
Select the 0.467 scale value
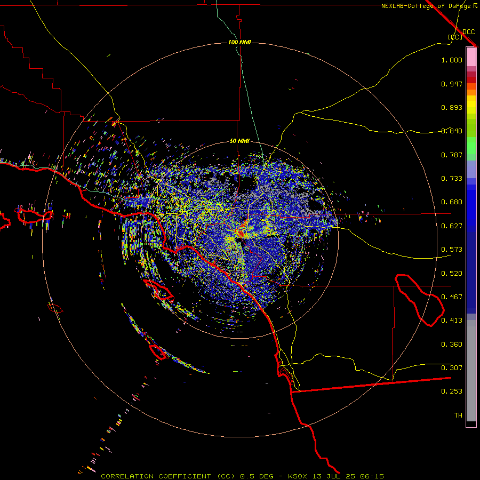pyautogui.click(x=452, y=297)
